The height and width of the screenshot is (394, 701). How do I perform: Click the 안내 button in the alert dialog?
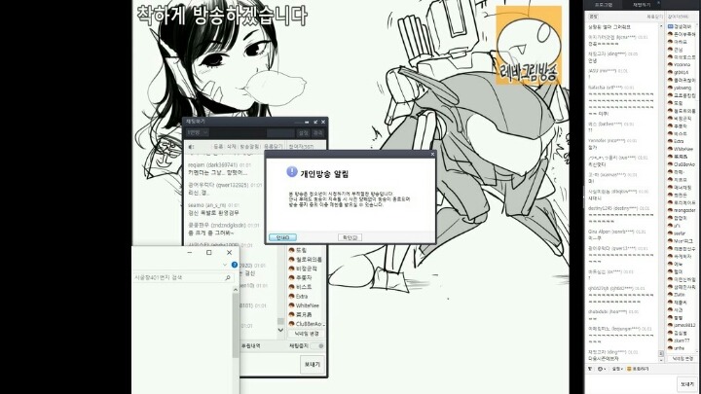click(282, 237)
